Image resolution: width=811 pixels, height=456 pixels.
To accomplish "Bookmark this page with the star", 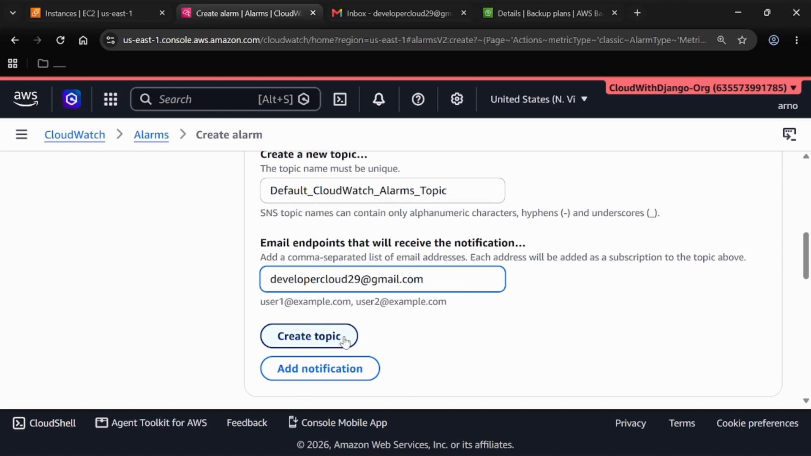I will tap(742, 40).
